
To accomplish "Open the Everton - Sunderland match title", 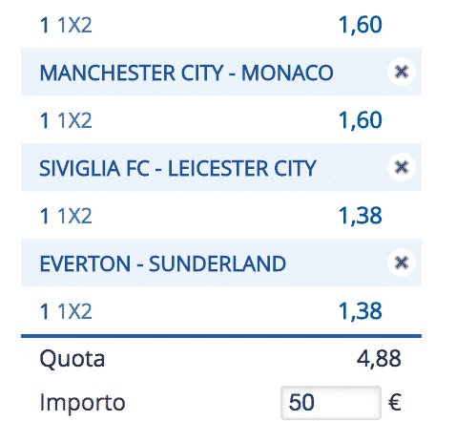I will pyautogui.click(x=163, y=263).
